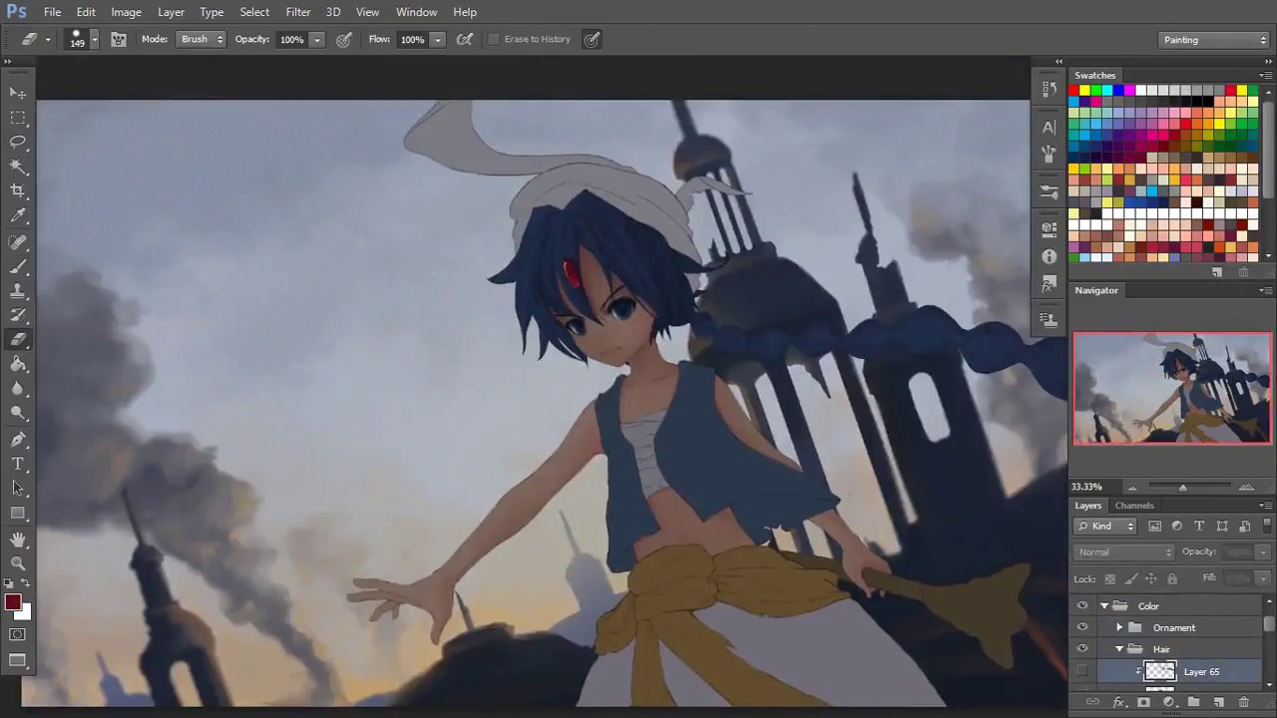
Task: Select the Crop tool
Action: pyautogui.click(x=18, y=191)
